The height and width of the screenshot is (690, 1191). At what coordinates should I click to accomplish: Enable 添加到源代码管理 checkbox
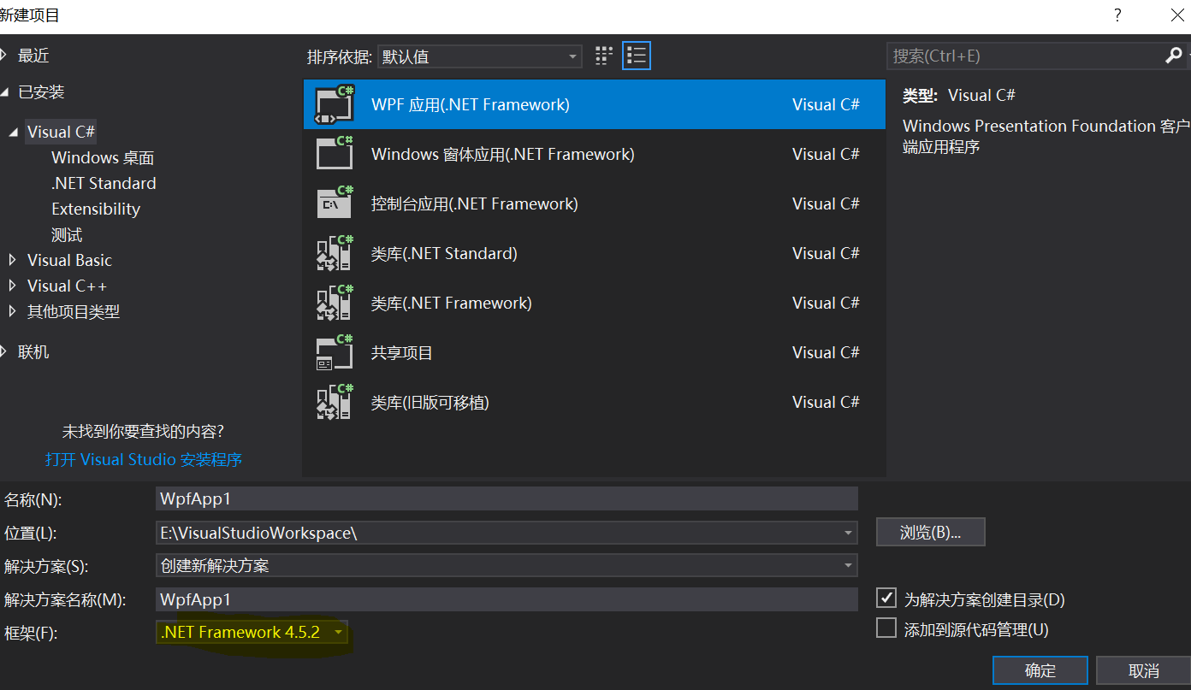(886, 628)
